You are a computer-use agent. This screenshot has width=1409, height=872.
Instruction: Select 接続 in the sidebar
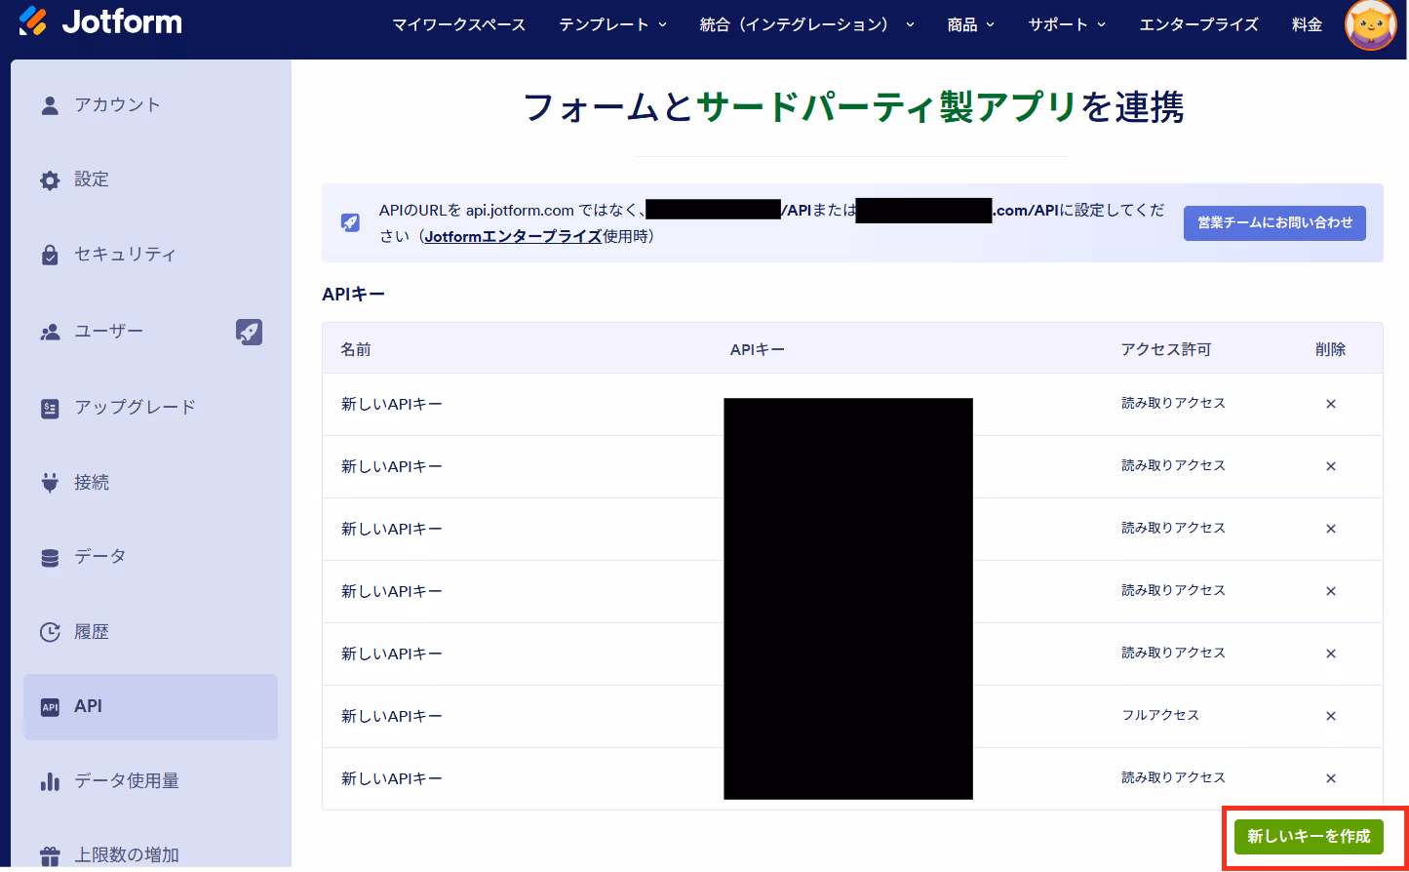pyautogui.click(x=150, y=483)
